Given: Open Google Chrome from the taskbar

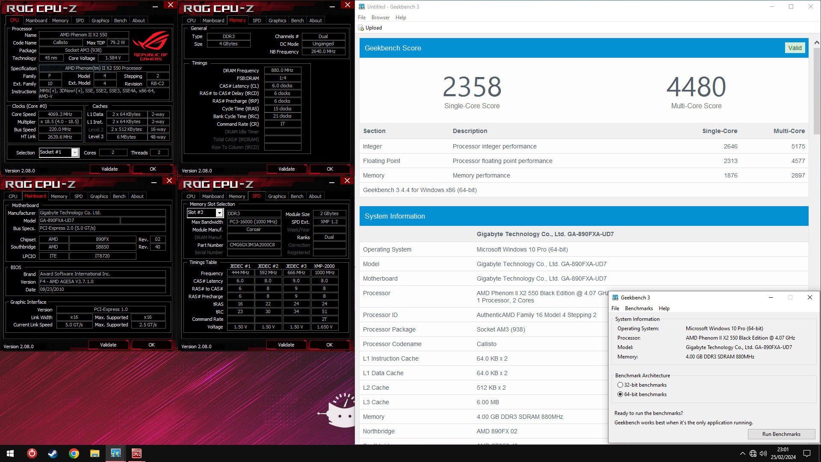Looking at the screenshot, I should [74, 453].
